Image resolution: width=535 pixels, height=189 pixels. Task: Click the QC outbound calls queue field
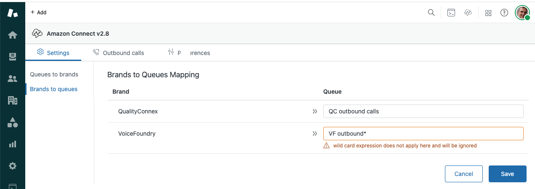(x=423, y=111)
